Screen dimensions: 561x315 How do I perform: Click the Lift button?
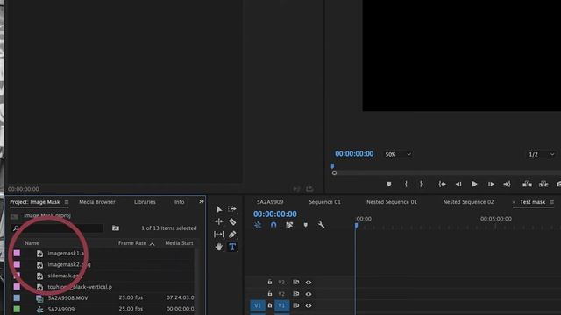(x=527, y=184)
